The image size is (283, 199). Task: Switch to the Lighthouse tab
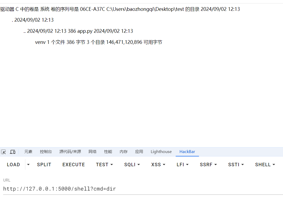click(x=161, y=152)
